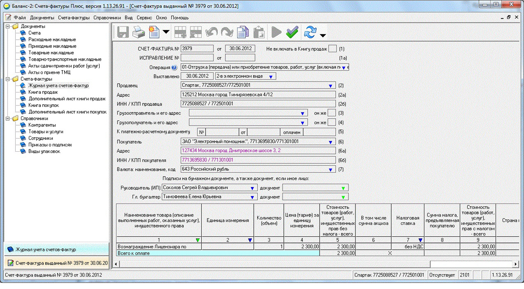Viewport: 524px width, 289px height.
Task: Open the Гл. бухгалтер dropdown
Action: (252, 197)
